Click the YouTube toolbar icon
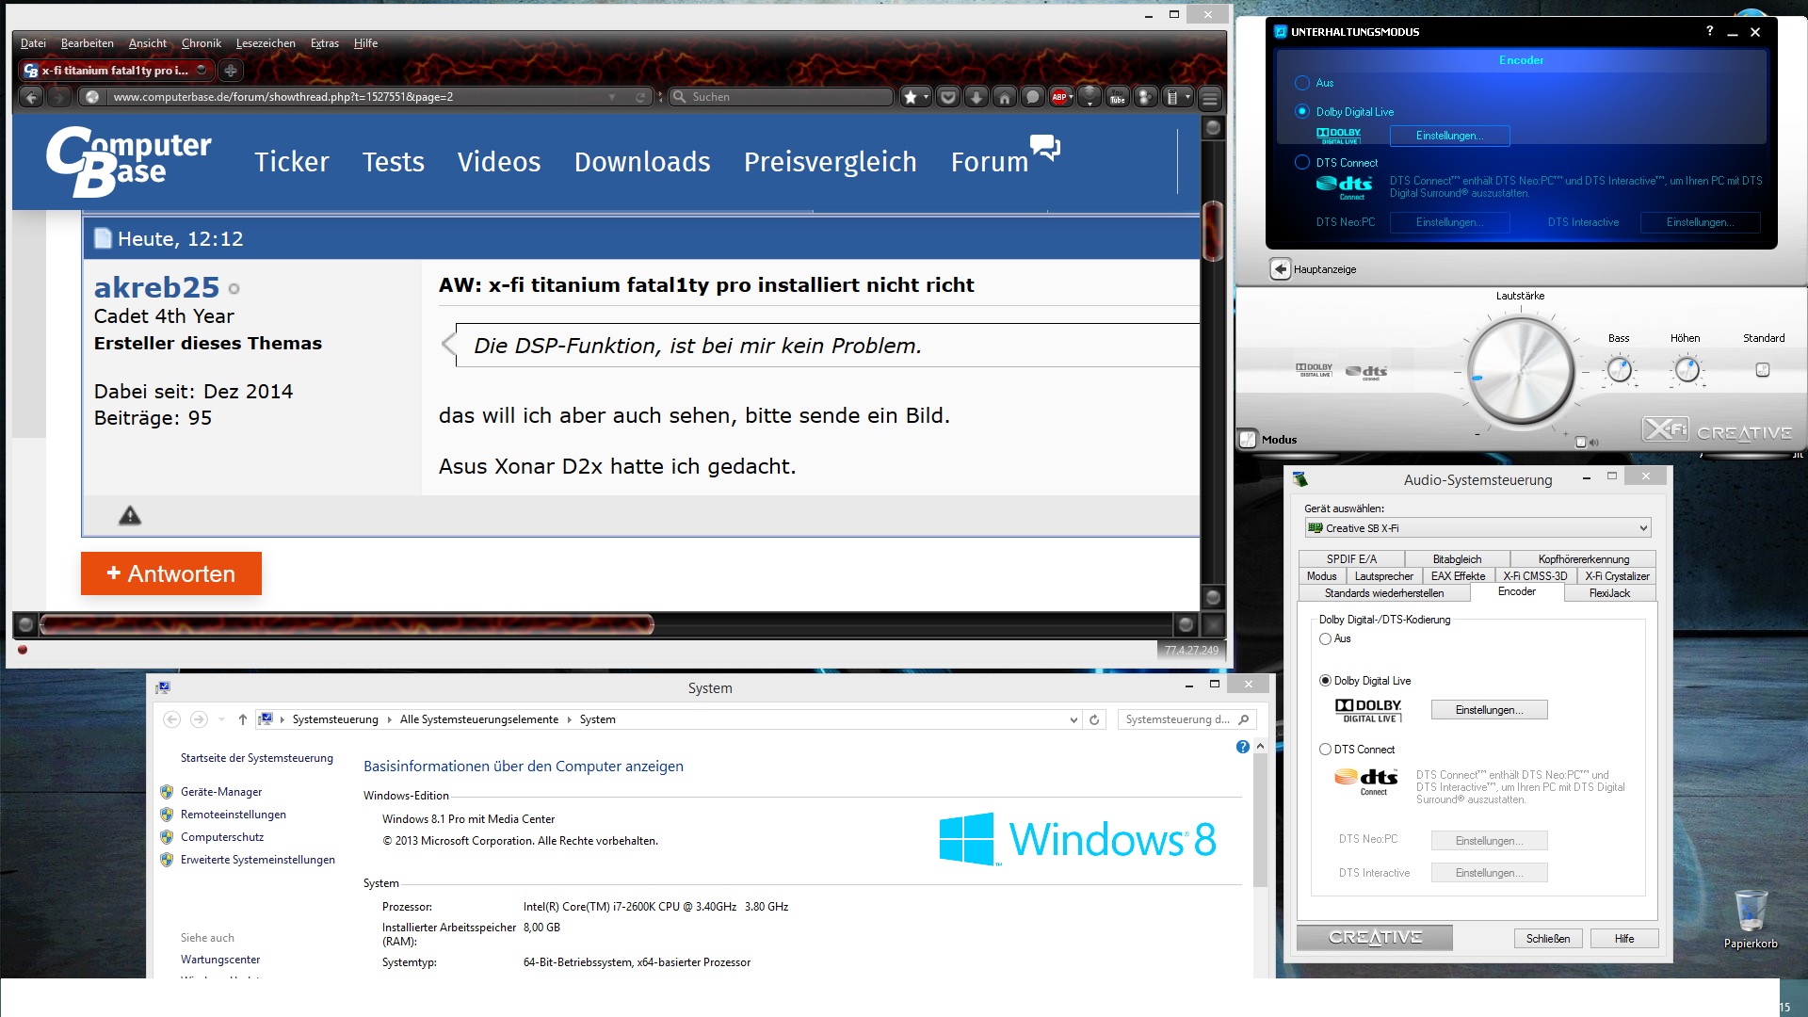 click(1117, 97)
